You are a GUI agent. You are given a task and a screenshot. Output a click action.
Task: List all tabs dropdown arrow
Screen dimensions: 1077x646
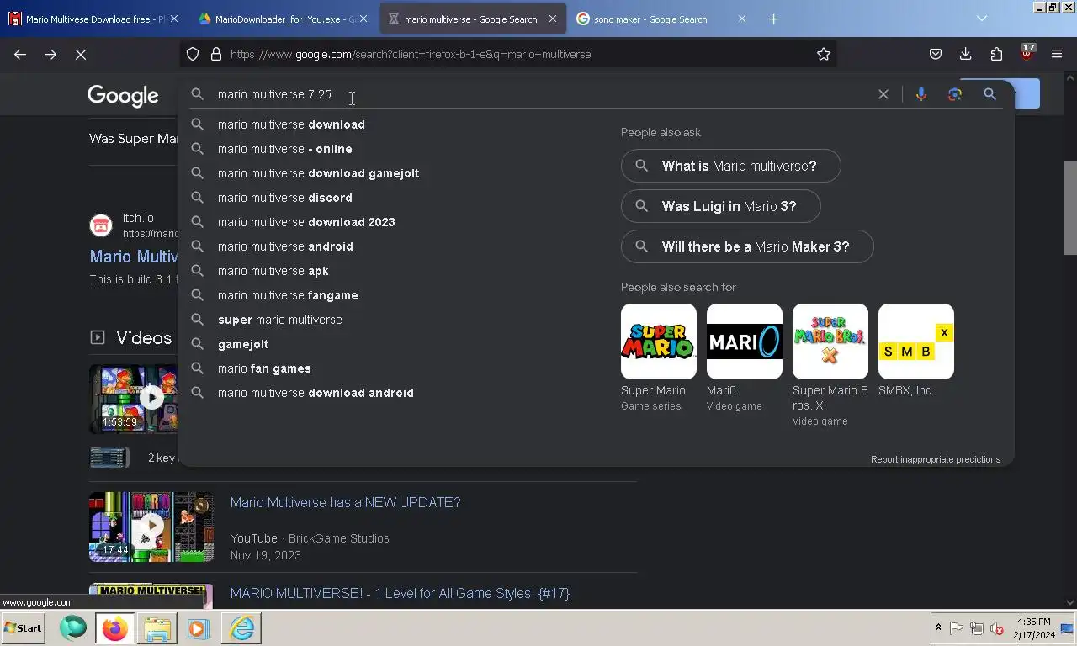982,19
